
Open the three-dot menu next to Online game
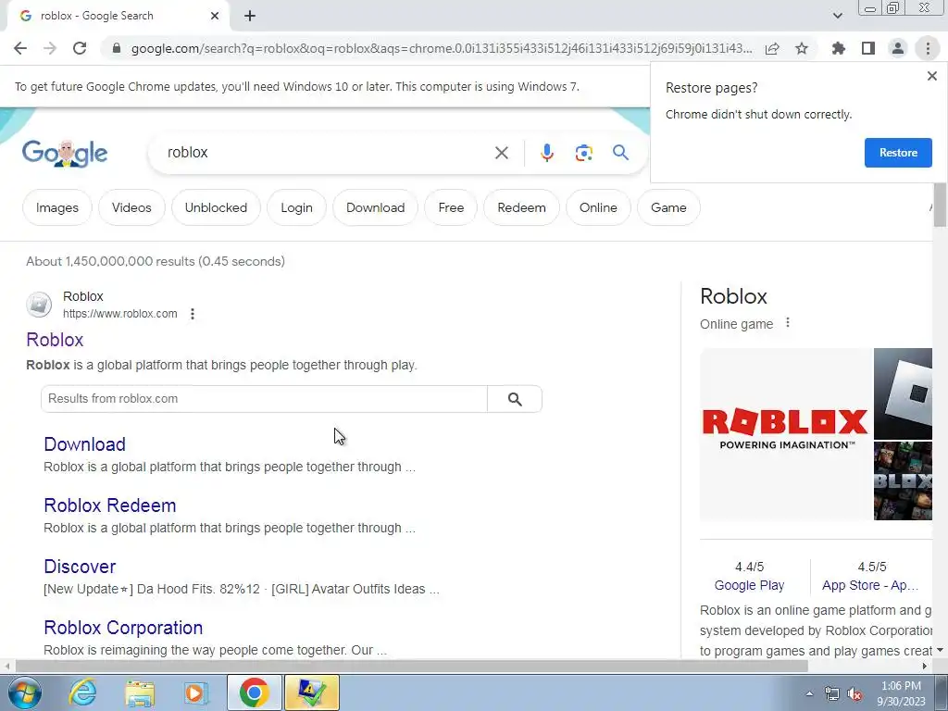(x=787, y=323)
